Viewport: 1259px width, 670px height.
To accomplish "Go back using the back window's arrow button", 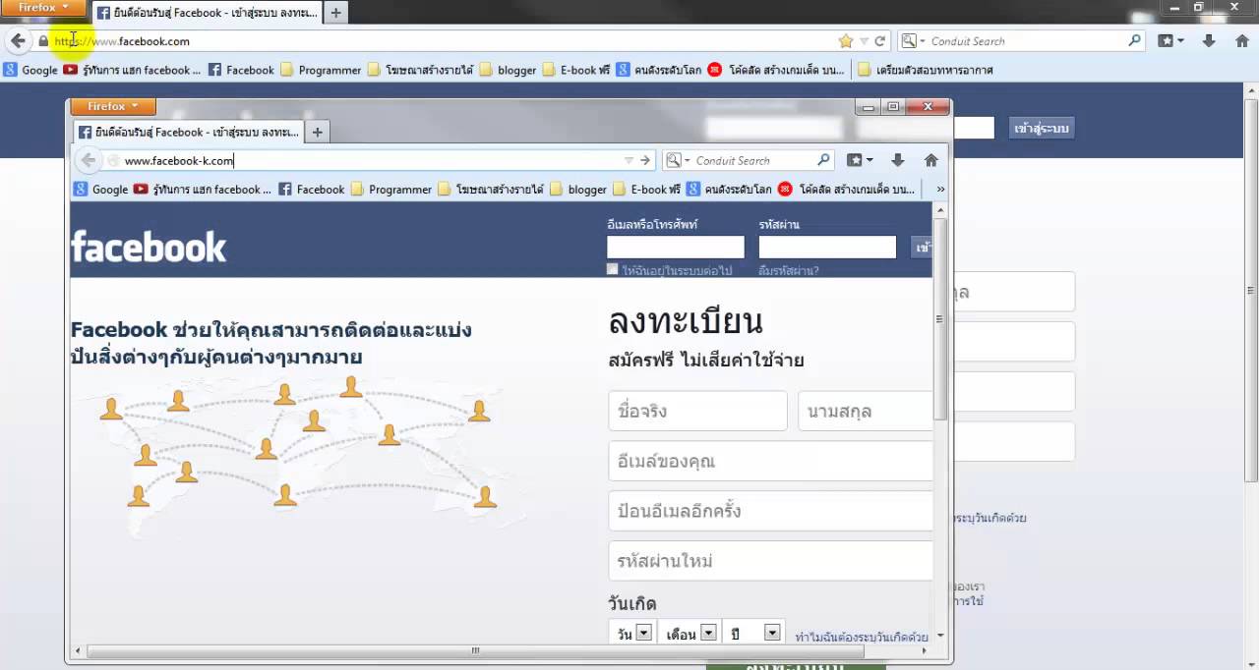I will (17, 41).
